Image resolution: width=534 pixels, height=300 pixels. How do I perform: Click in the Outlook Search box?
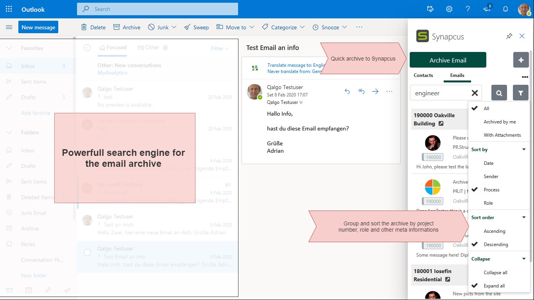158,9
